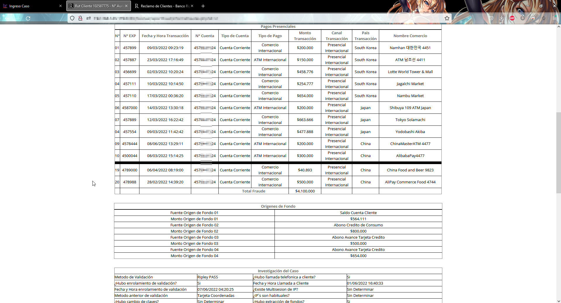Click AliPay Commerce Food 4744 cell
This screenshot has width=561, height=303.
410,182
